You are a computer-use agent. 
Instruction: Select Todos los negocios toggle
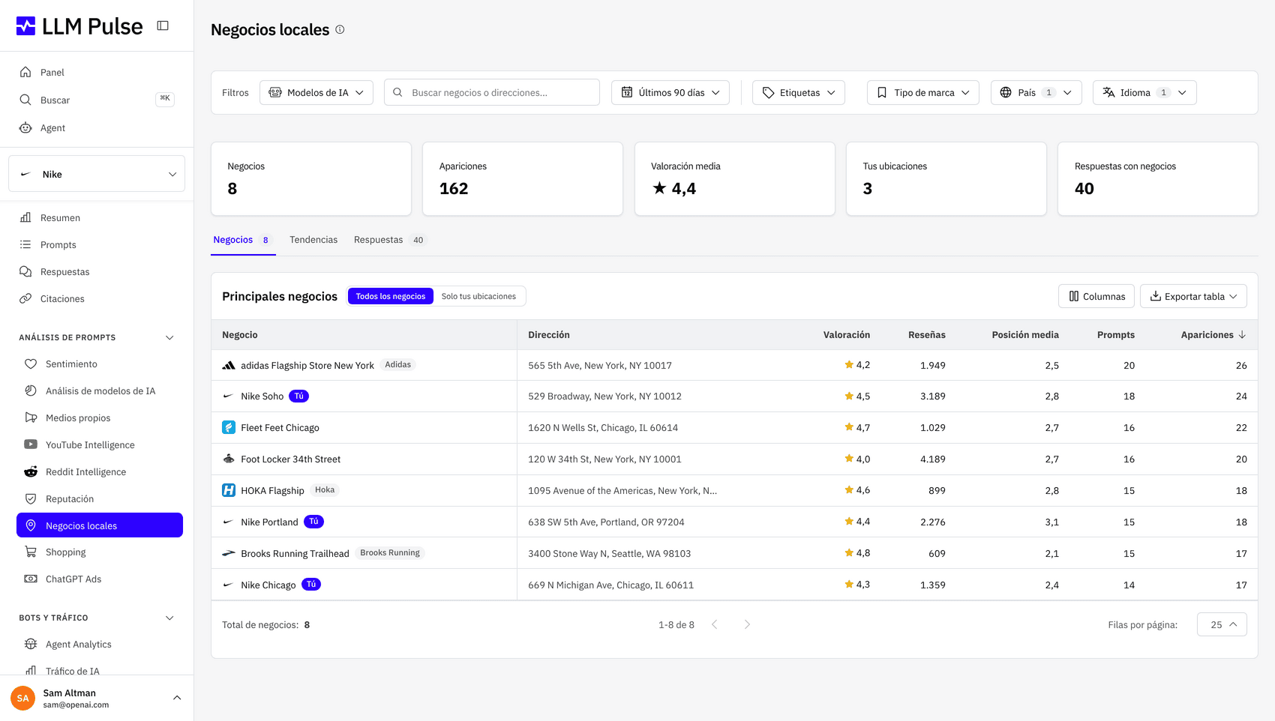tap(391, 296)
